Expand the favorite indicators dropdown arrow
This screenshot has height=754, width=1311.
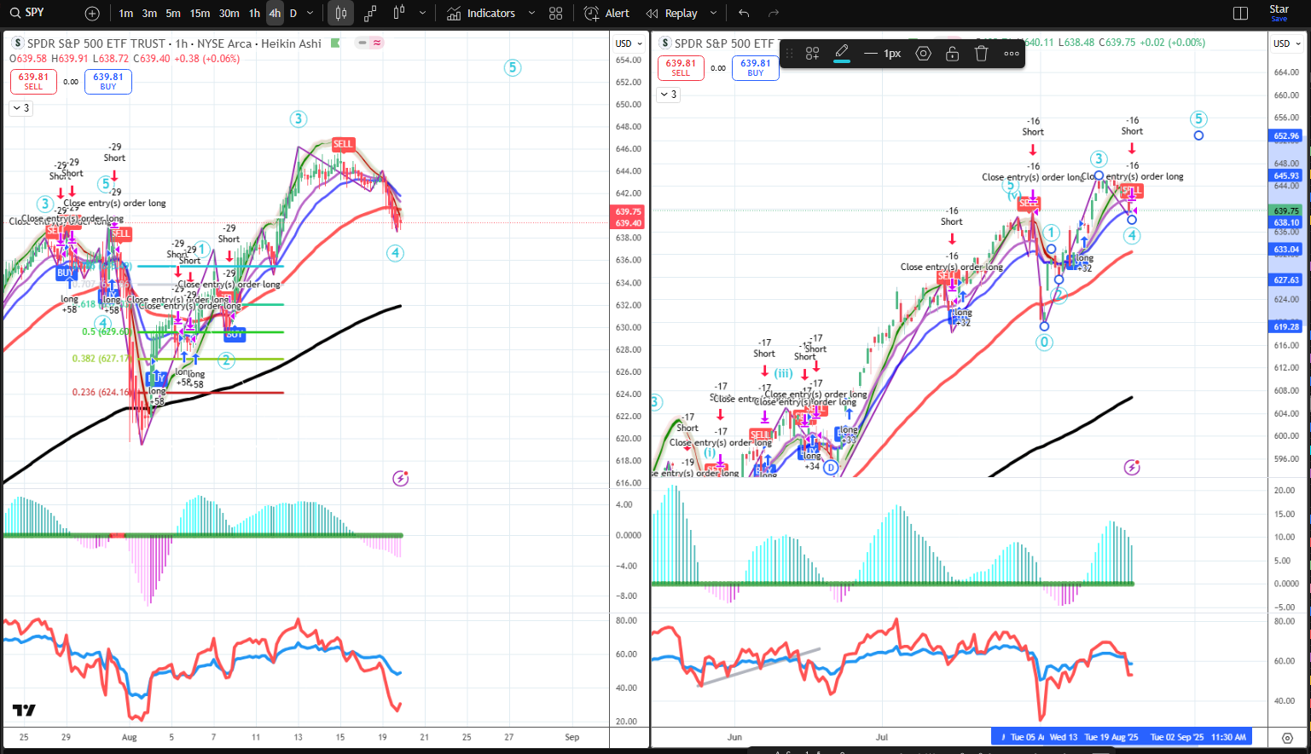click(x=532, y=14)
